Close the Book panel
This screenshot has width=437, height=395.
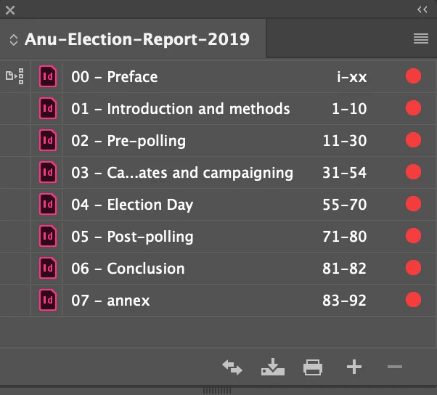click(x=10, y=10)
